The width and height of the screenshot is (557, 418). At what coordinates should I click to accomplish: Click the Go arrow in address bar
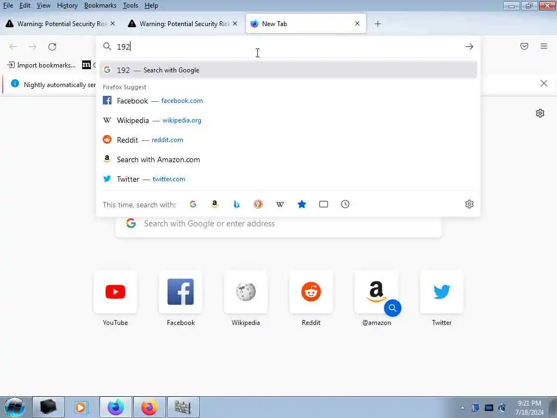469,47
